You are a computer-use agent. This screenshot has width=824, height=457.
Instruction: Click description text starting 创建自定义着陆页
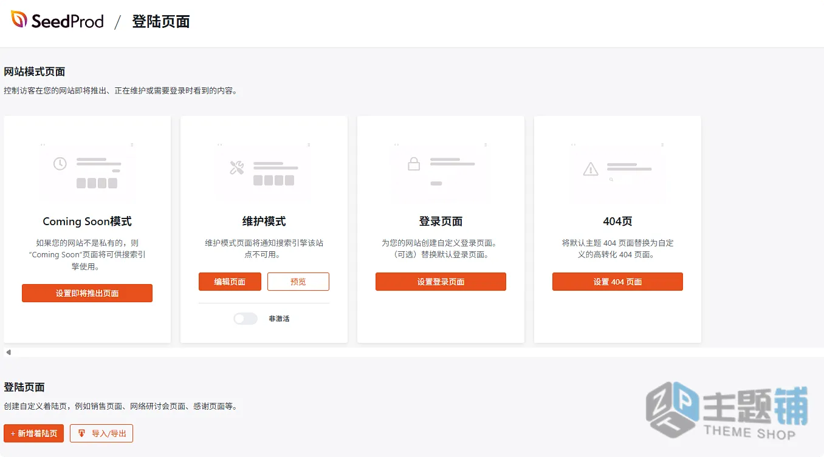[x=120, y=407]
